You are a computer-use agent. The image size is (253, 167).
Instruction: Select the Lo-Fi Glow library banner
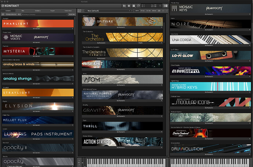coord(210,55)
